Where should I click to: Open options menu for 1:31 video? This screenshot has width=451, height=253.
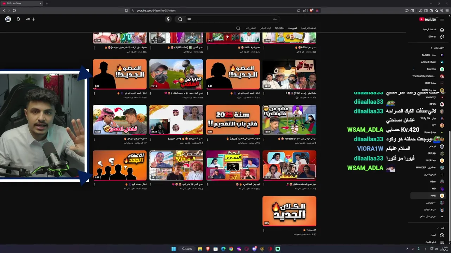207,139
